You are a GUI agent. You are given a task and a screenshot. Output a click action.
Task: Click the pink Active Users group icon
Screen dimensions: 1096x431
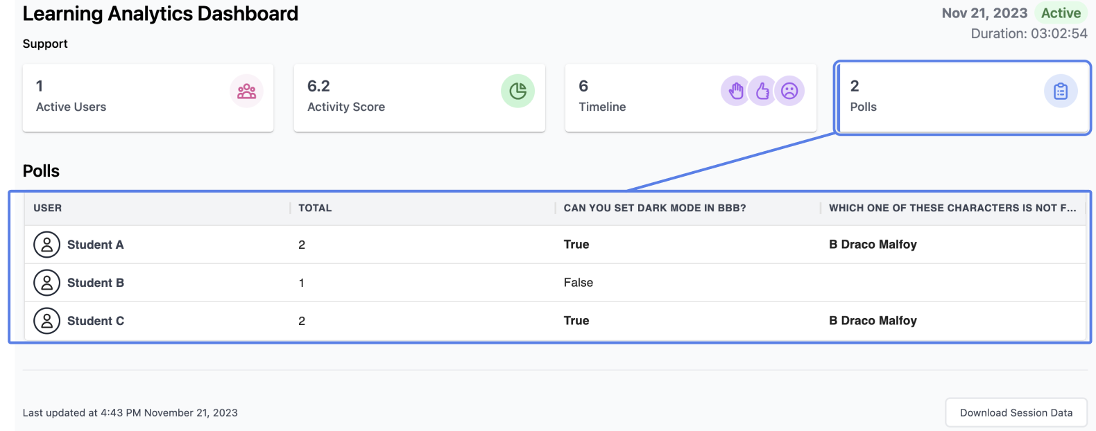[x=246, y=91]
